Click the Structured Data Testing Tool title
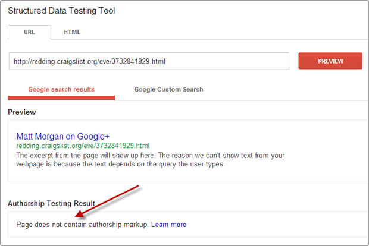 (61, 11)
